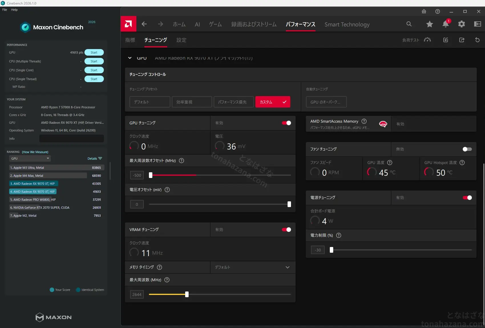Click the load profile icon
This screenshot has height=328, width=485.
coord(446,40)
